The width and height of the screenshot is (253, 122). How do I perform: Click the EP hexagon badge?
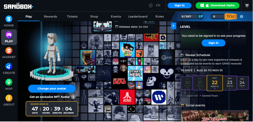click(201, 16)
